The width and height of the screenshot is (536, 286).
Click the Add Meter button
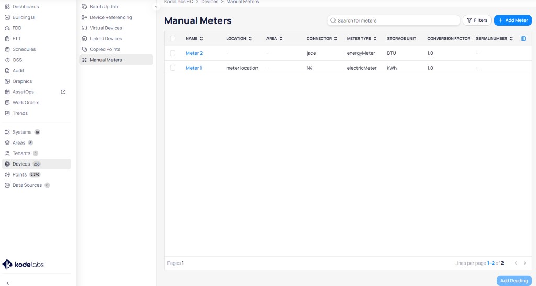[x=513, y=20]
